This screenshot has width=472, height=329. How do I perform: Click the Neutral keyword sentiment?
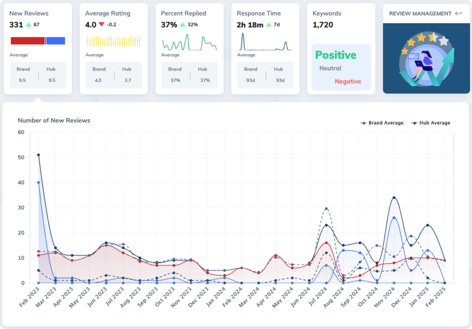click(x=330, y=68)
